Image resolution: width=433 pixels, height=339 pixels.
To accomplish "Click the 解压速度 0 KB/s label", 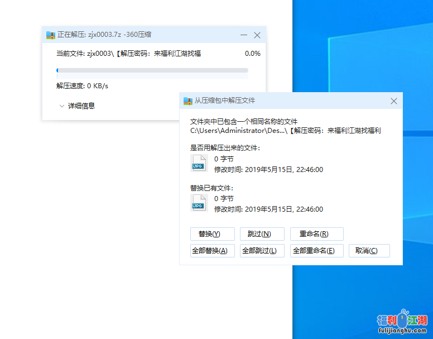I will (82, 86).
